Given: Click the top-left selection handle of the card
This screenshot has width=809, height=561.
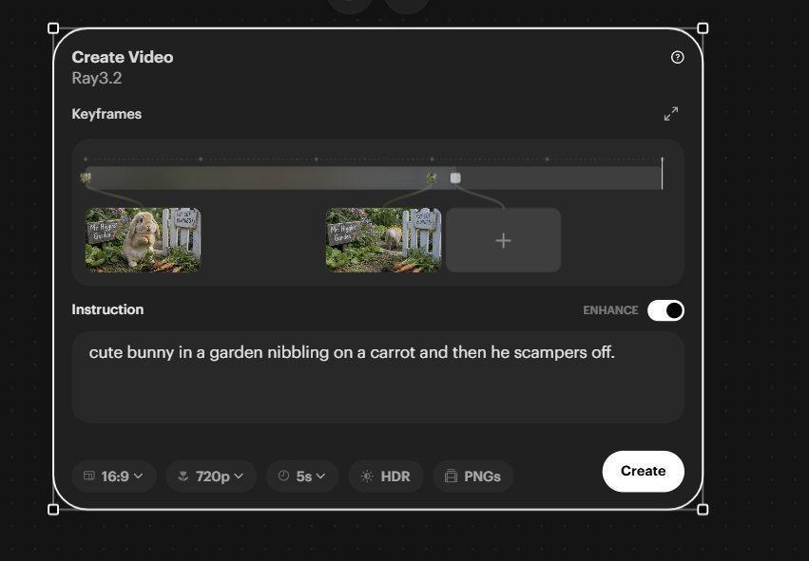Looking at the screenshot, I should tap(53, 28).
